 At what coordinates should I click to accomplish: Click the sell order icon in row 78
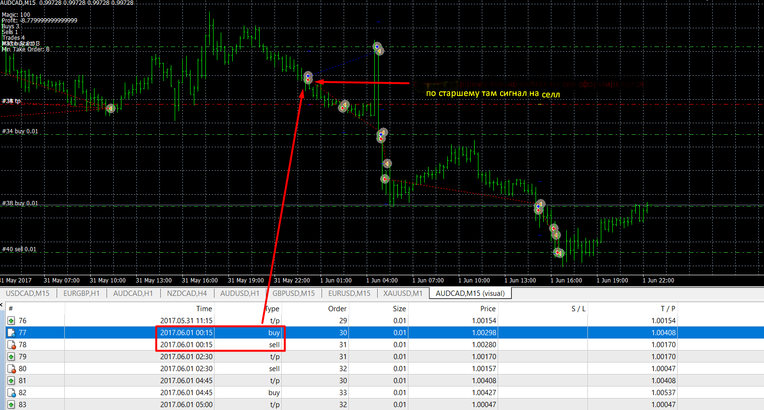11,345
